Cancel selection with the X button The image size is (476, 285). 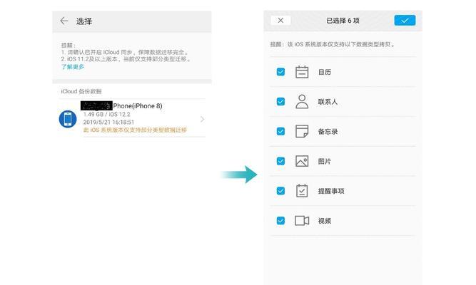pos(280,21)
